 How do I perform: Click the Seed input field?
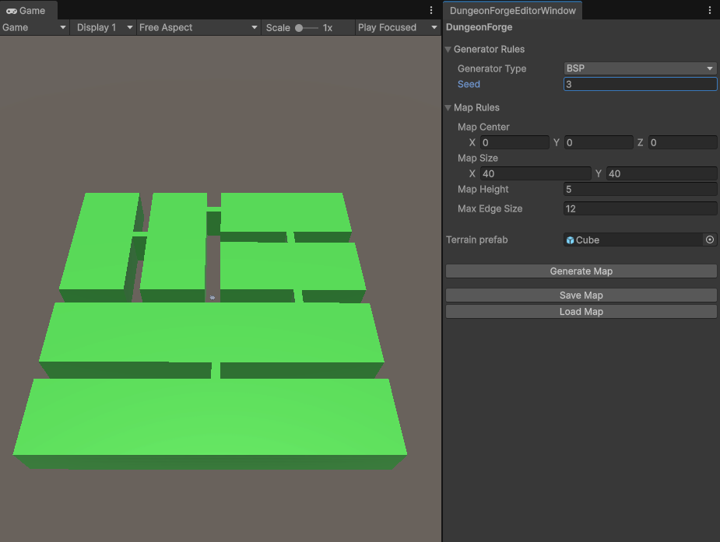(x=639, y=84)
